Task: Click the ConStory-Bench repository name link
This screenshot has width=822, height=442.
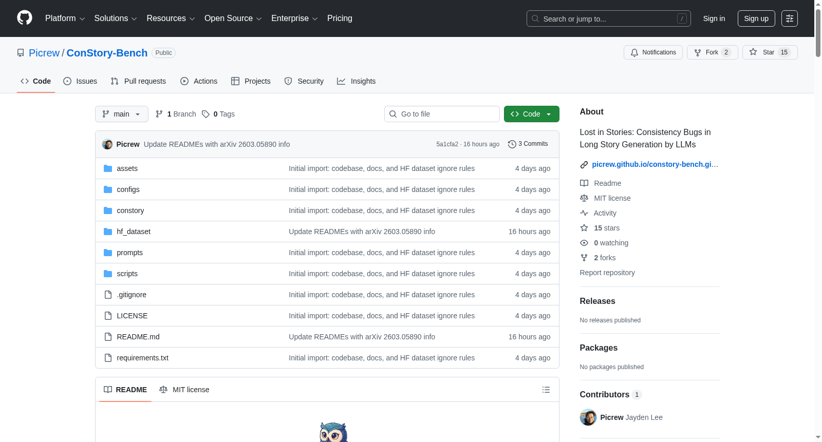Action: pos(107,53)
